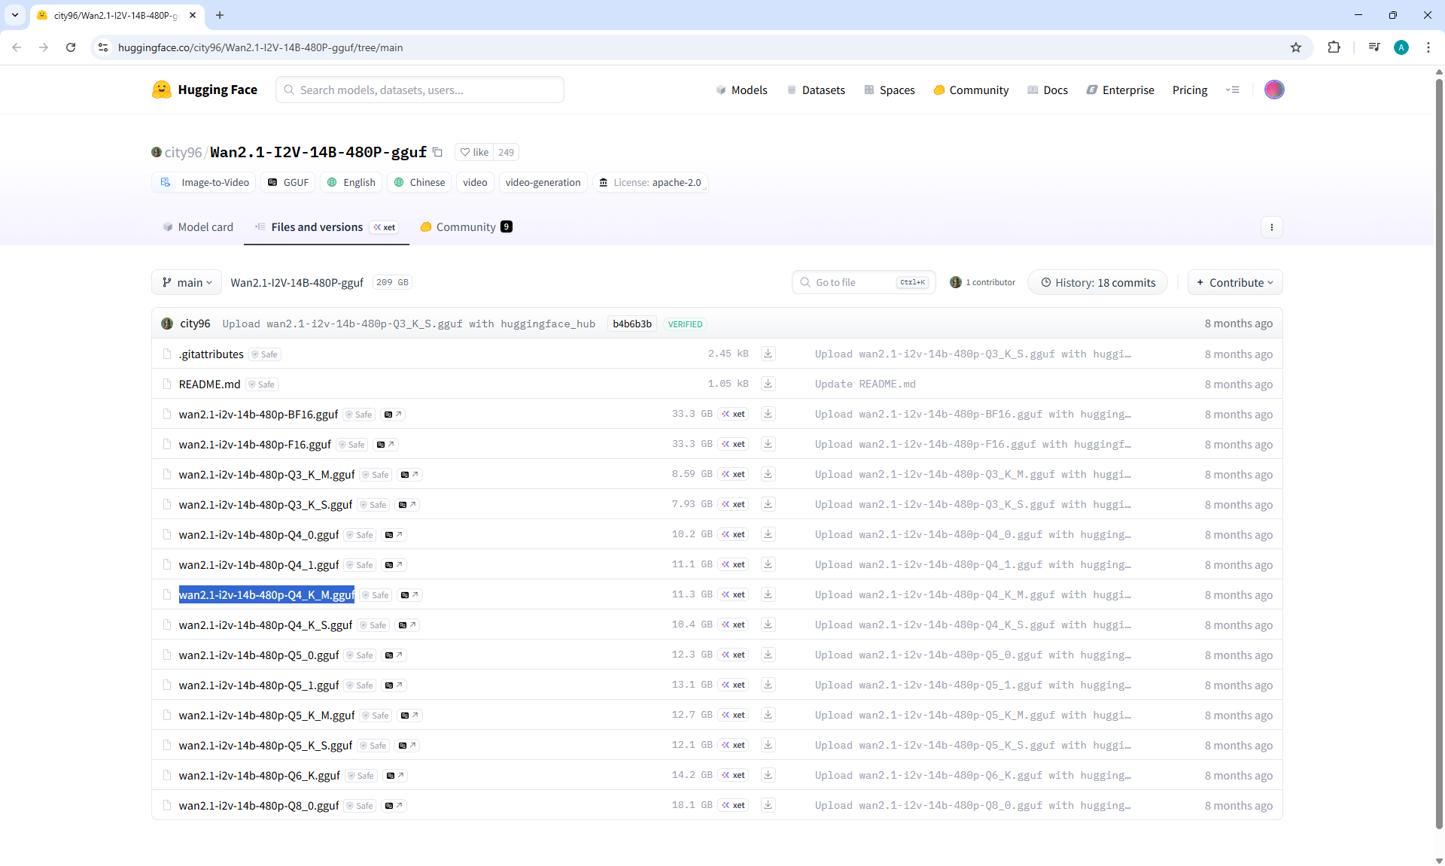
Task: Open the Contribute dropdown
Action: pos(1234,283)
